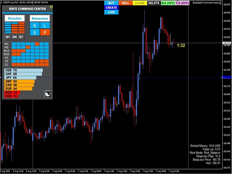This screenshot has height=174, width=232.
Task: Click the GBP 50 strength bar
Action: [20, 81]
